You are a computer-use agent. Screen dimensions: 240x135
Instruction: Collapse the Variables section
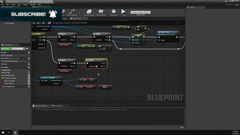pos(1,67)
